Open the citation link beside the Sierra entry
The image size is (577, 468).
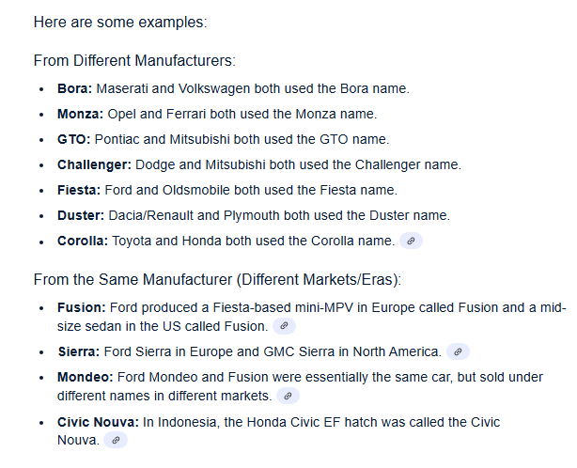458,351
